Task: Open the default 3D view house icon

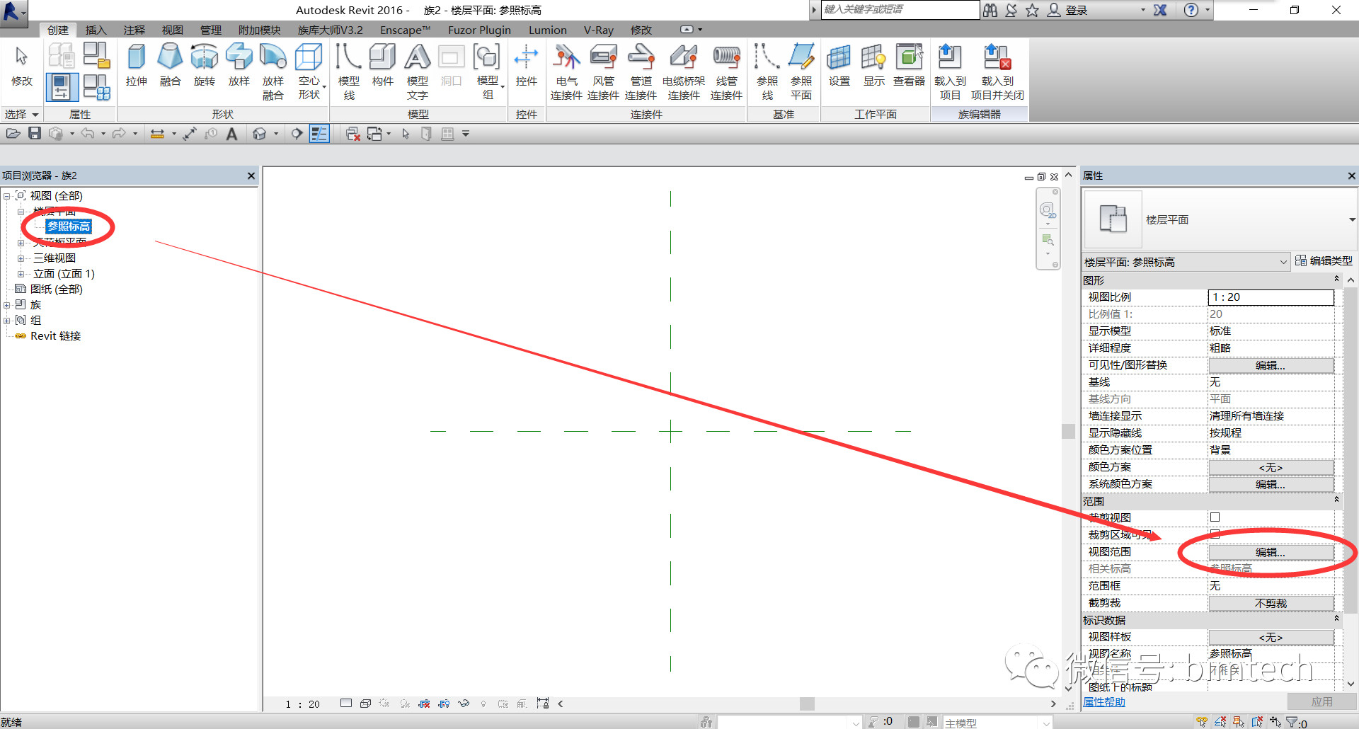Action: point(259,133)
